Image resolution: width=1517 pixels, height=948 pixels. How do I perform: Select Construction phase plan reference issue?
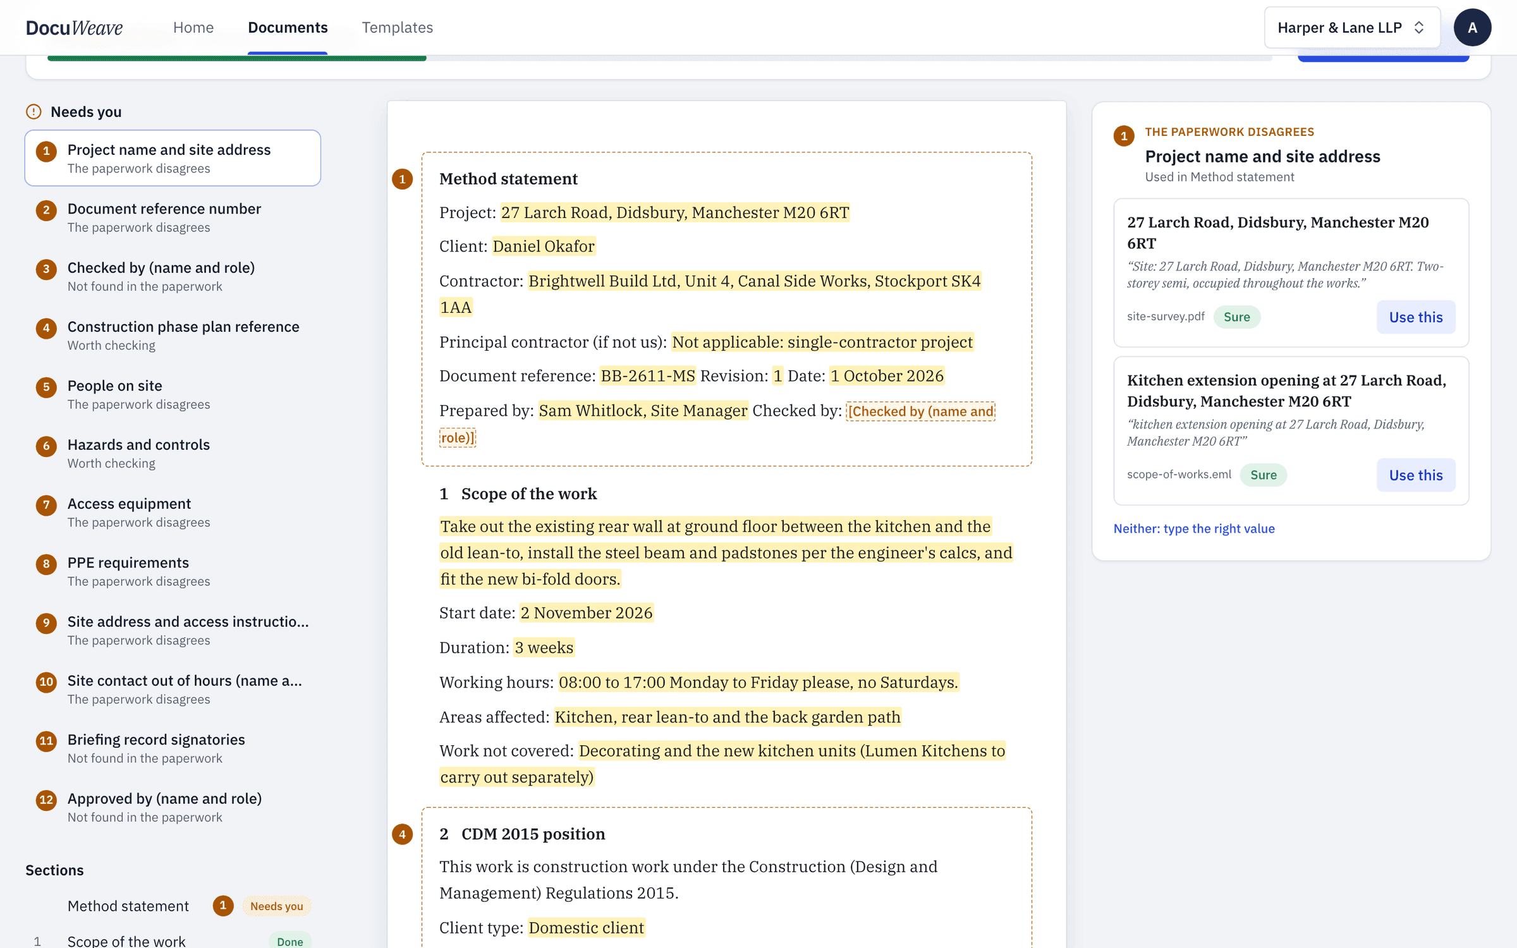click(173, 335)
